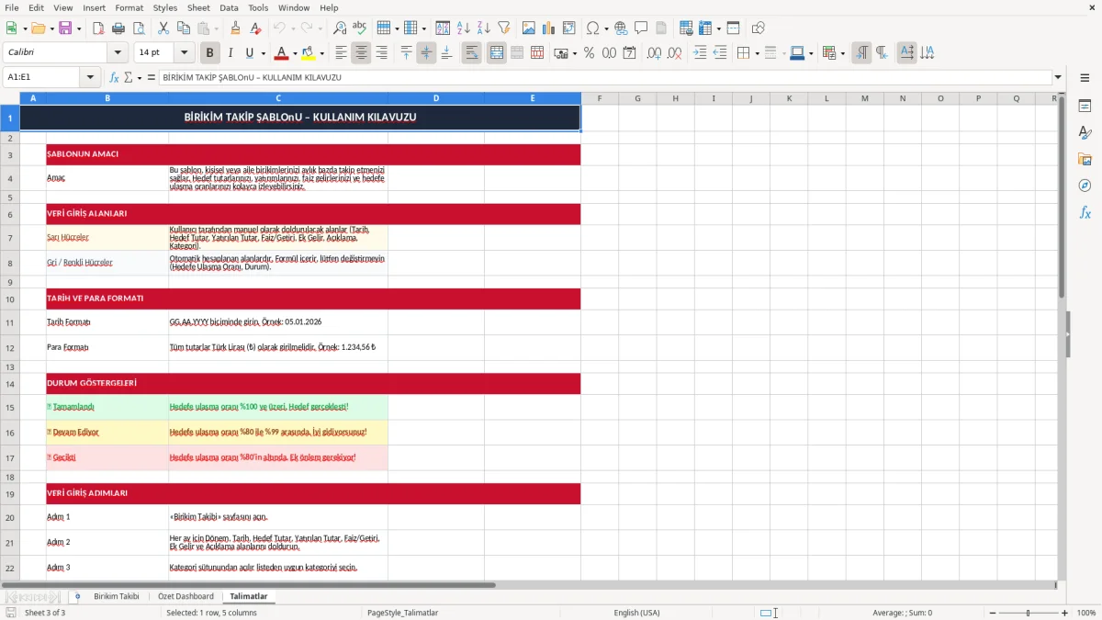This screenshot has height=620, width=1102.
Task: Toggle Bold formatting
Action: click(x=210, y=53)
